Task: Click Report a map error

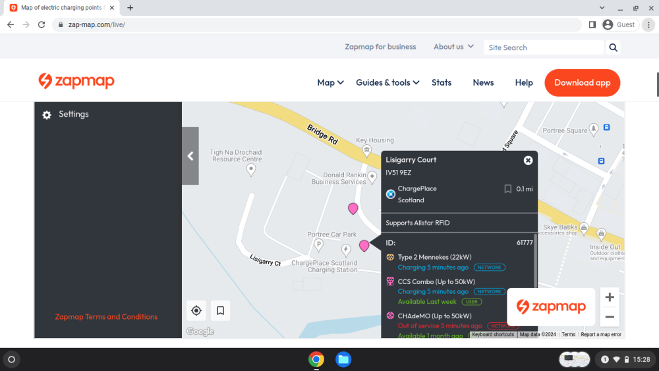Action: click(601, 335)
